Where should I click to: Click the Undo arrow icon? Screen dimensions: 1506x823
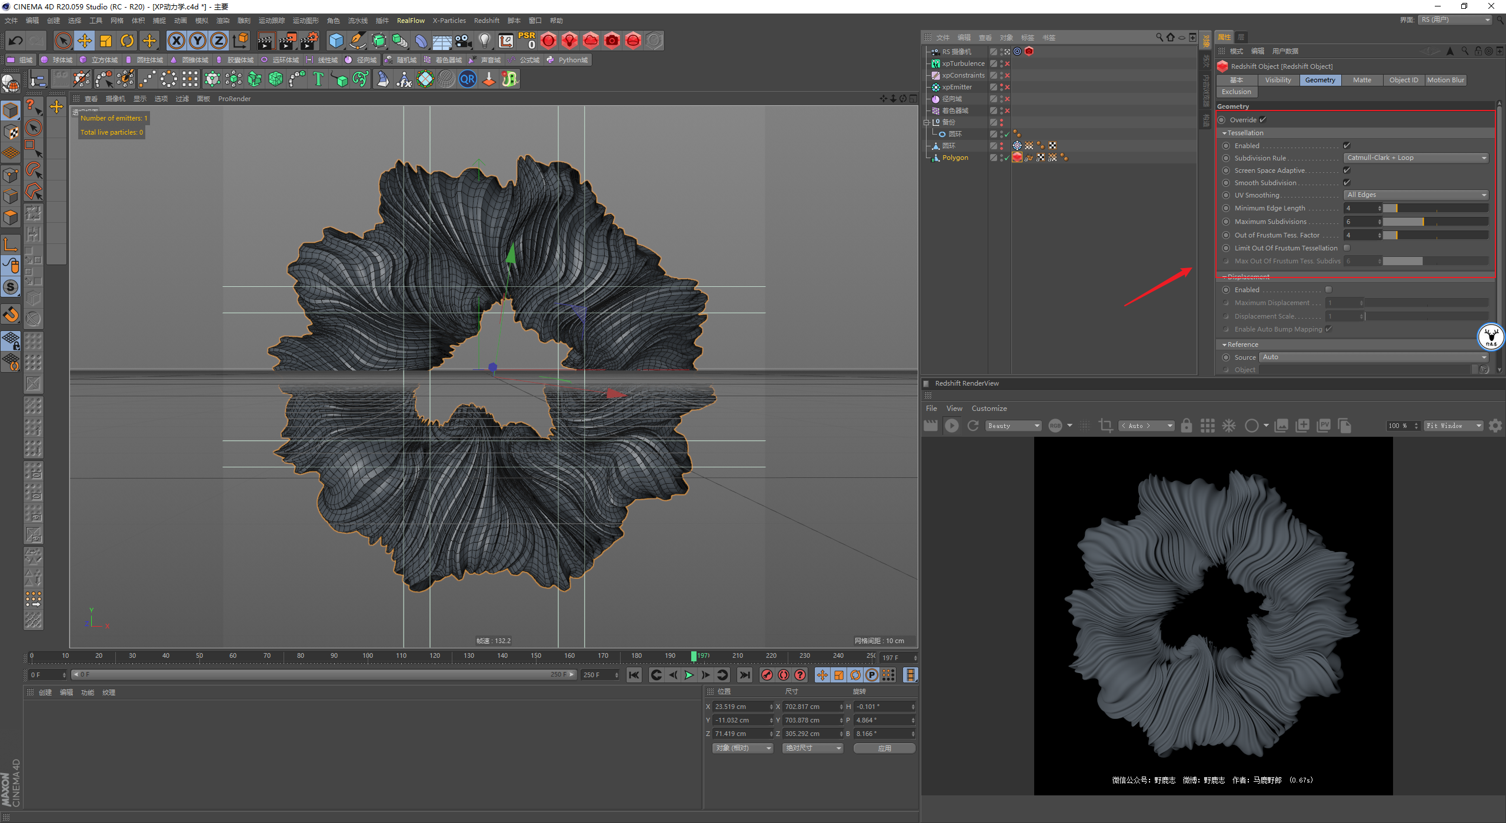point(16,41)
